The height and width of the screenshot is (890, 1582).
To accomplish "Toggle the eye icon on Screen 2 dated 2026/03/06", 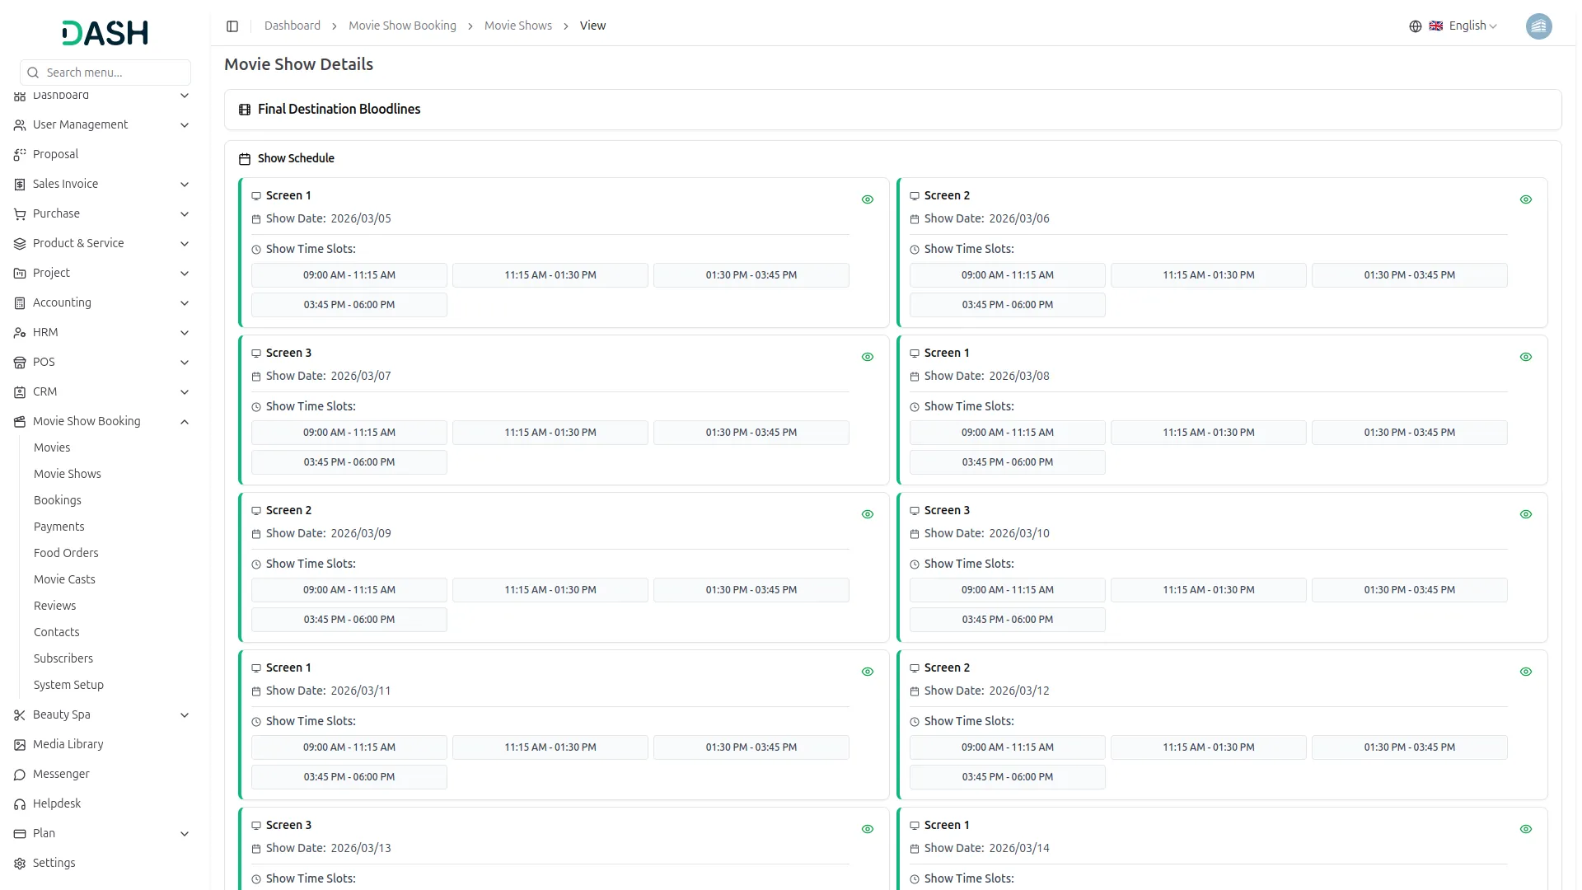I will pyautogui.click(x=1526, y=199).
